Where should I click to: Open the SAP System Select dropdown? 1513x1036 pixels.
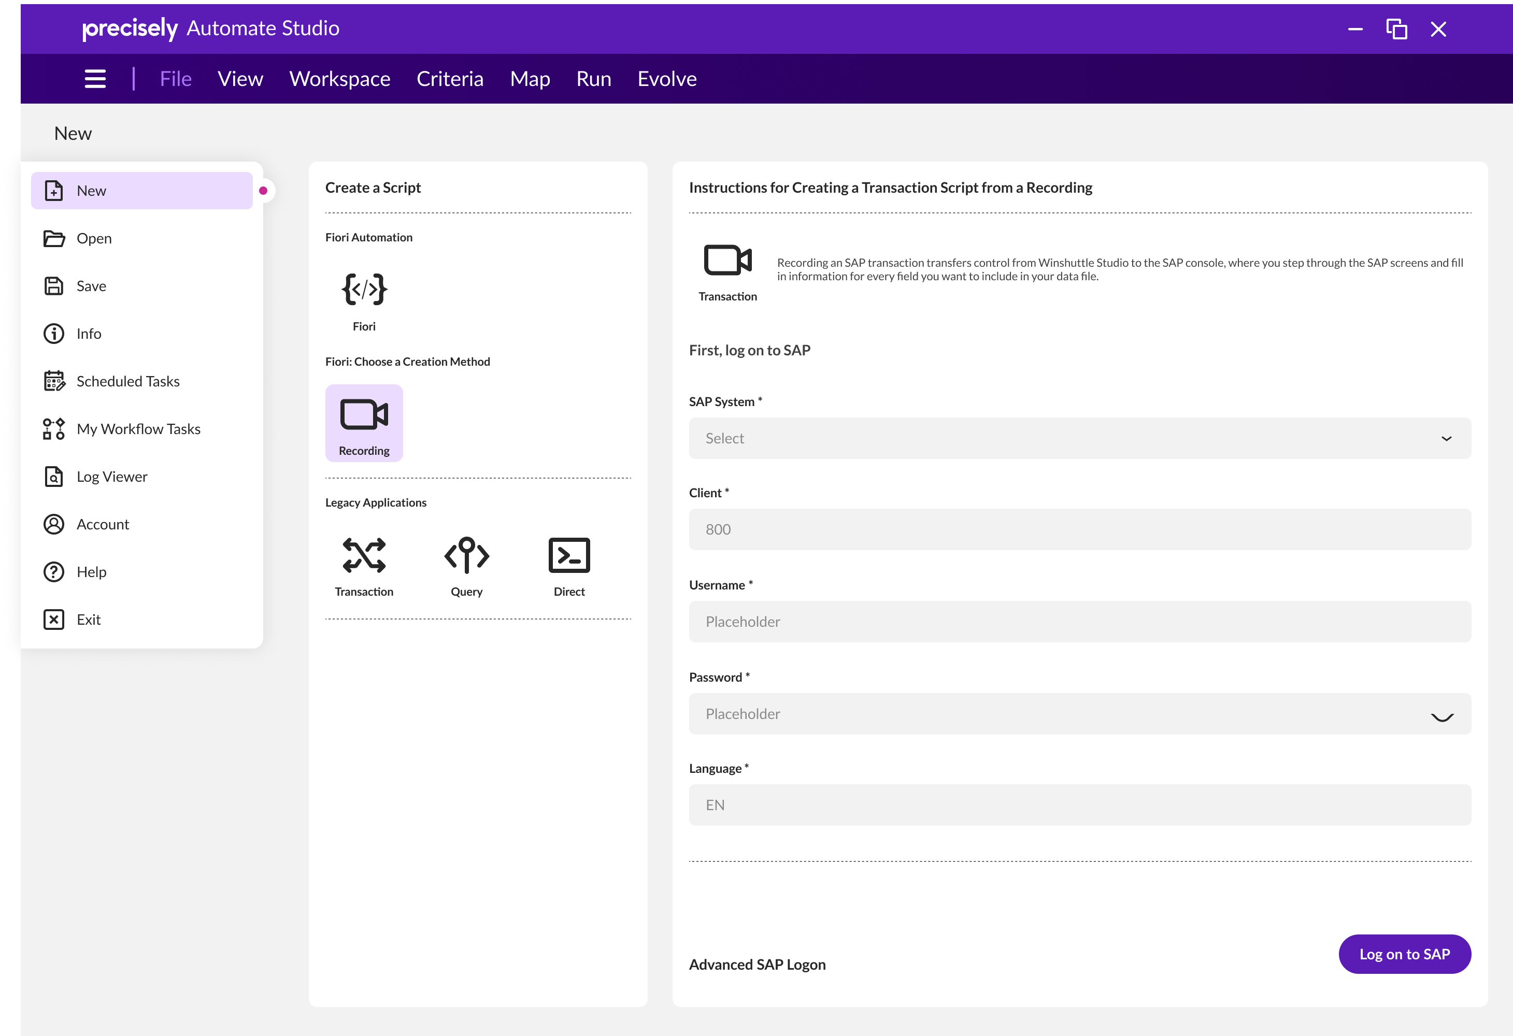tap(1079, 439)
